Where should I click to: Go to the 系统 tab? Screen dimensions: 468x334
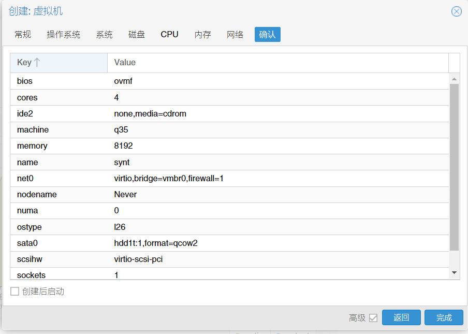point(104,35)
